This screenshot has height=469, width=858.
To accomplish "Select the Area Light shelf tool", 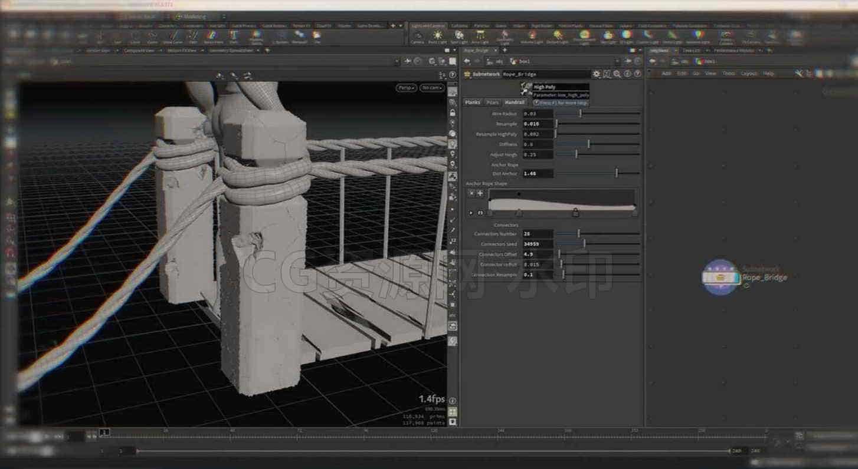I will click(480, 37).
